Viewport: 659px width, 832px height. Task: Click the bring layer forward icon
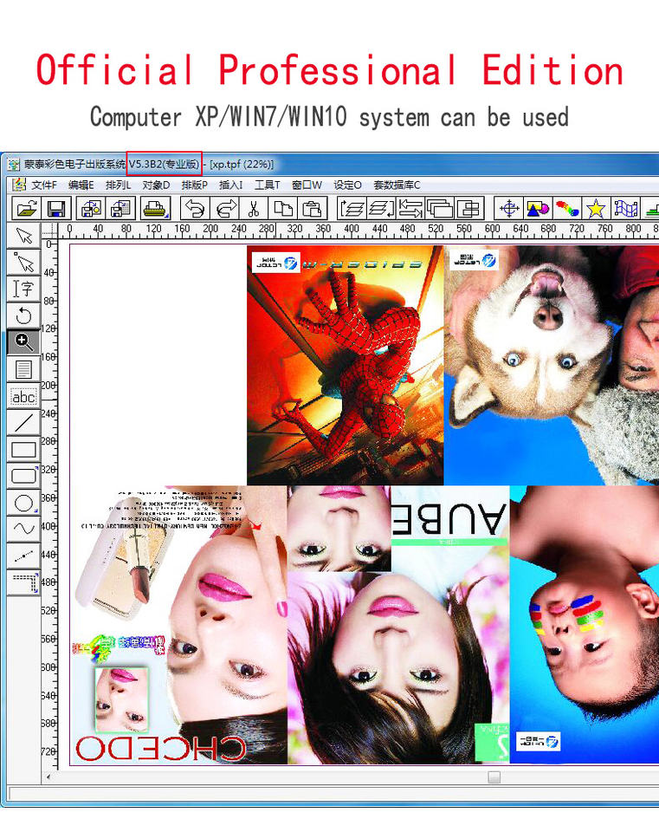[x=352, y=209]
